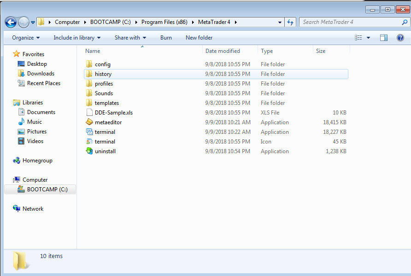Open the view options dropdown arrow

(368, 38)
